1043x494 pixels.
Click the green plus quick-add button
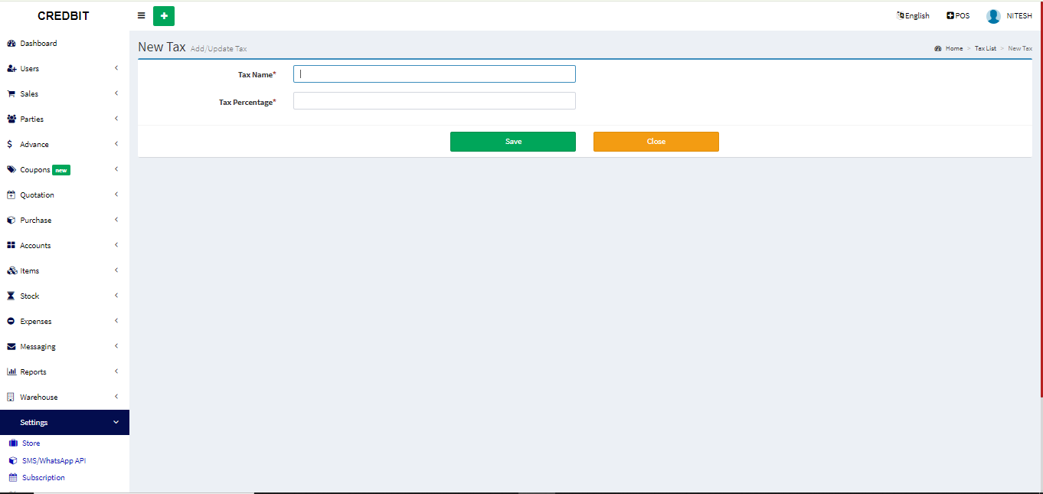tap(164, 16)
